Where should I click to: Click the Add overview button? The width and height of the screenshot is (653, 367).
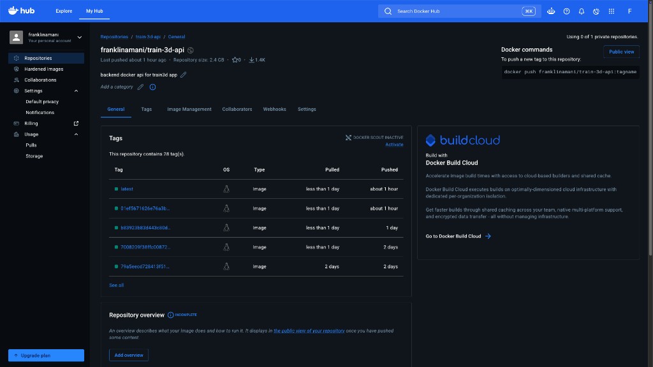(129, 355)
